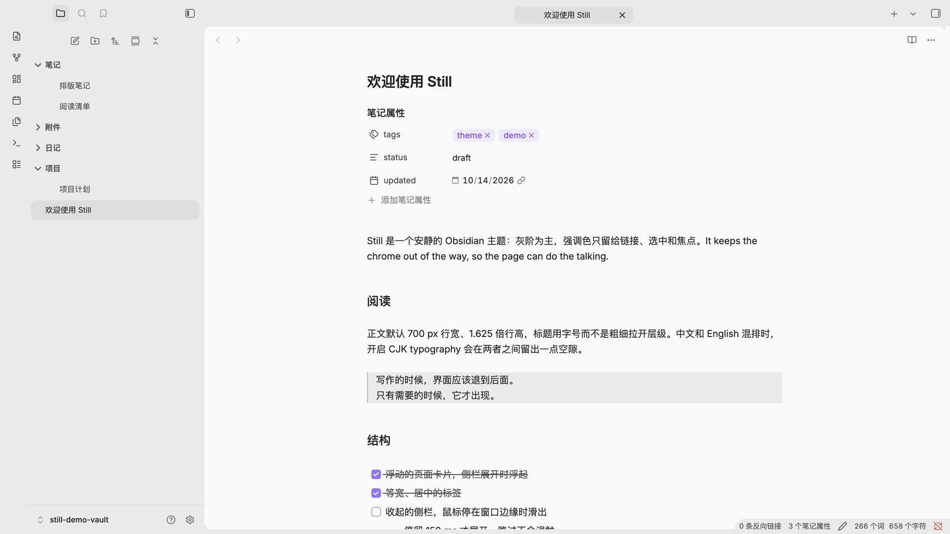Open the tab list dropdown chevron
This screenshot has width=950, height=534.
click(913, 14)
